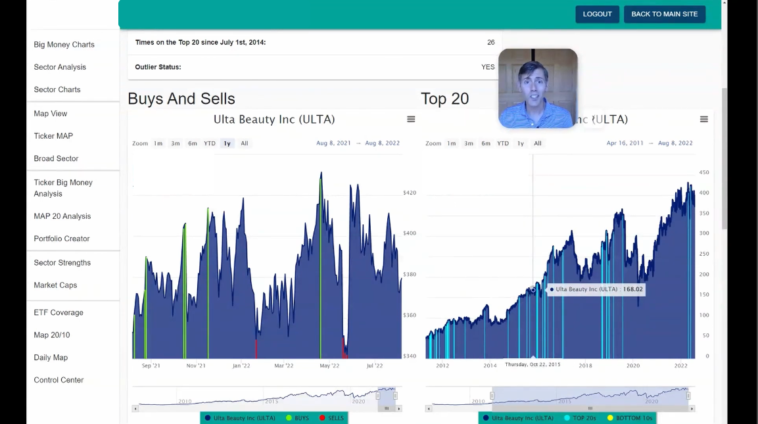
Task: Set Top 20 chart zoom to 1y
Action: pos(521,143)
